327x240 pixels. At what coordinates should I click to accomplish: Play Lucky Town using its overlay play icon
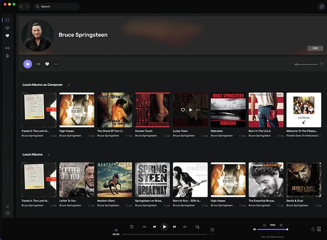(191, 109)
